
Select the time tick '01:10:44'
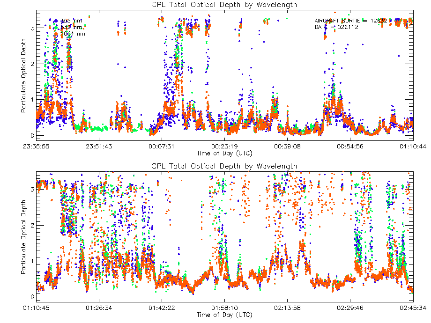413,147
